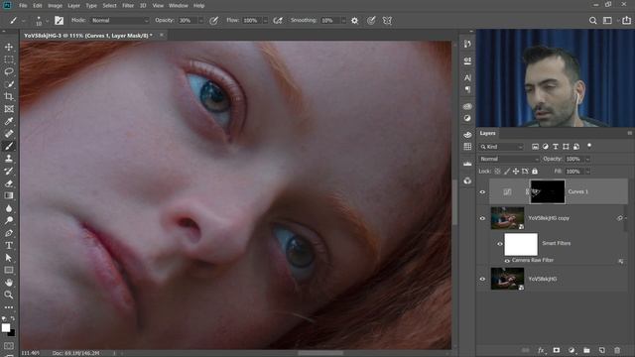Select the Path Selection tool
This screenshot has height=357, width=635.
[x=9, y=258]
